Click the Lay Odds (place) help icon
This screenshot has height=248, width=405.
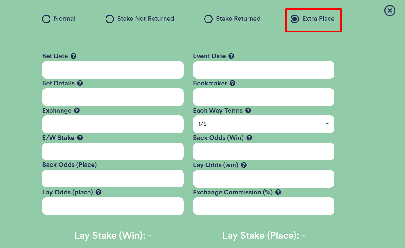98,192
